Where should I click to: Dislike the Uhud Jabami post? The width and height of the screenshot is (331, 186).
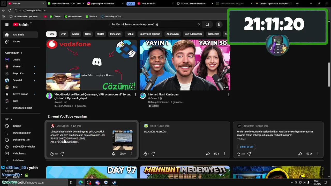[62, 154]
